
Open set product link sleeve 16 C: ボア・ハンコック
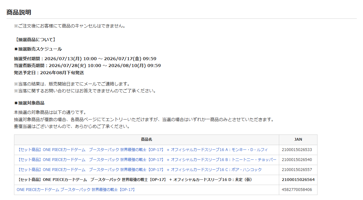tap(139, 170)
